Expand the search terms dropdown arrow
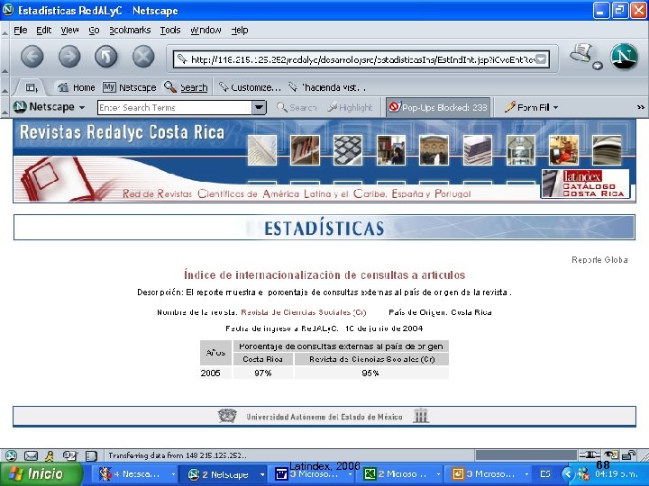Viewport: 649px width, 486px height. pos(259,107)
